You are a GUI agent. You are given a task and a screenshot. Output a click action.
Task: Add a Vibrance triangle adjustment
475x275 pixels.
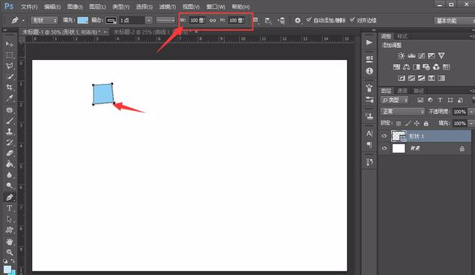pos(441,55)
